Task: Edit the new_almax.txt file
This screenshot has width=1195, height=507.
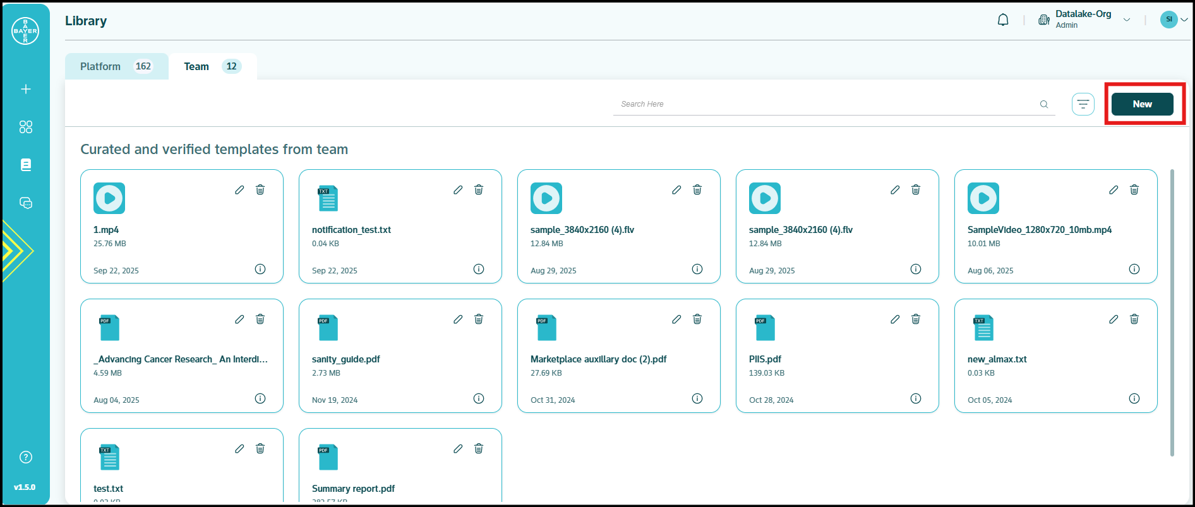Action: pyautogui.click(x=1114, y=319)
